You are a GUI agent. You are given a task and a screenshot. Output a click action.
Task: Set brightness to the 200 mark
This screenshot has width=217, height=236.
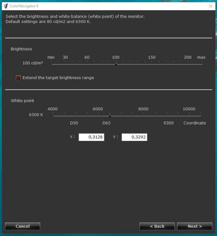click(x=188, y=64)
